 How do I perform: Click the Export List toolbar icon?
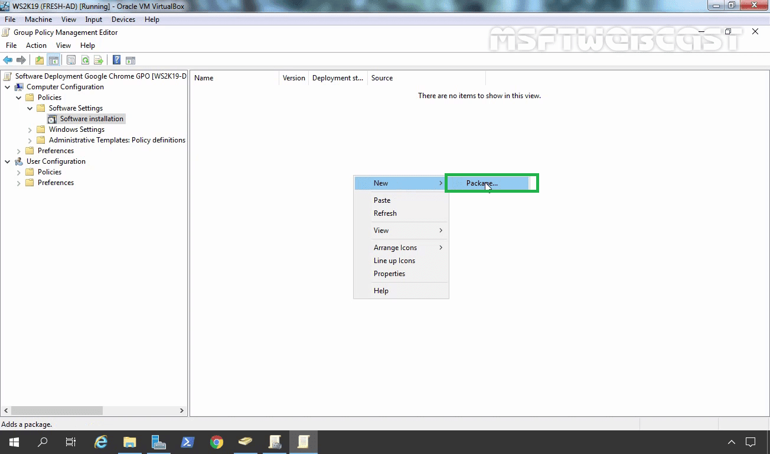(99, 60)
